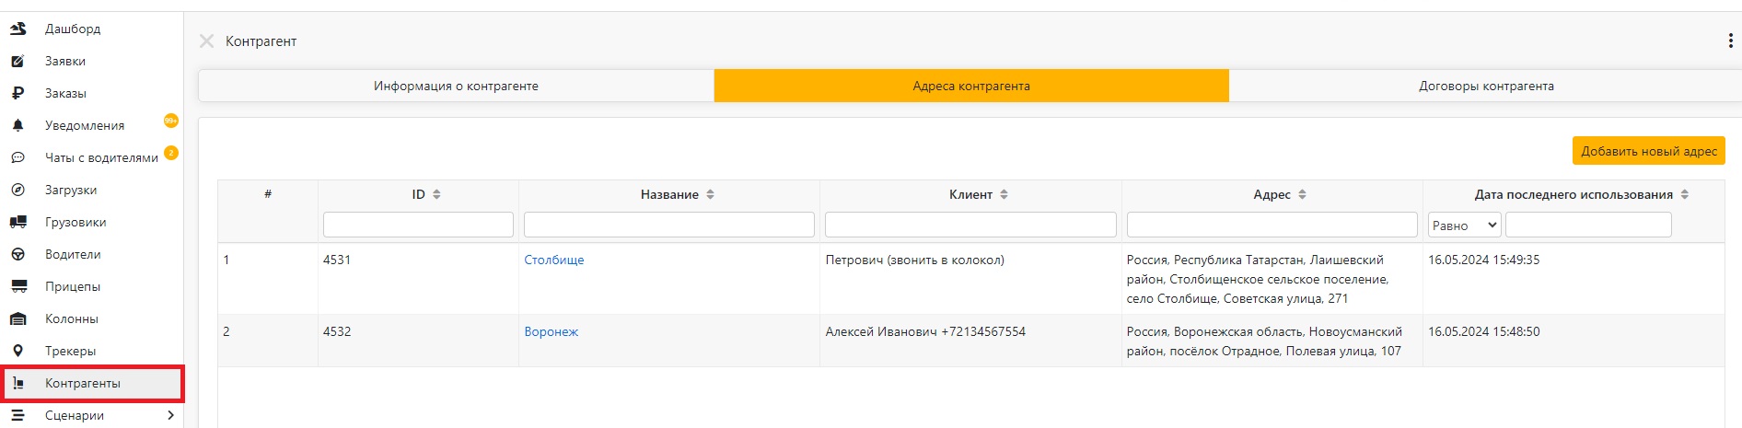Open Грузовики truck icon in sidebar

click(x=17, y=222)
